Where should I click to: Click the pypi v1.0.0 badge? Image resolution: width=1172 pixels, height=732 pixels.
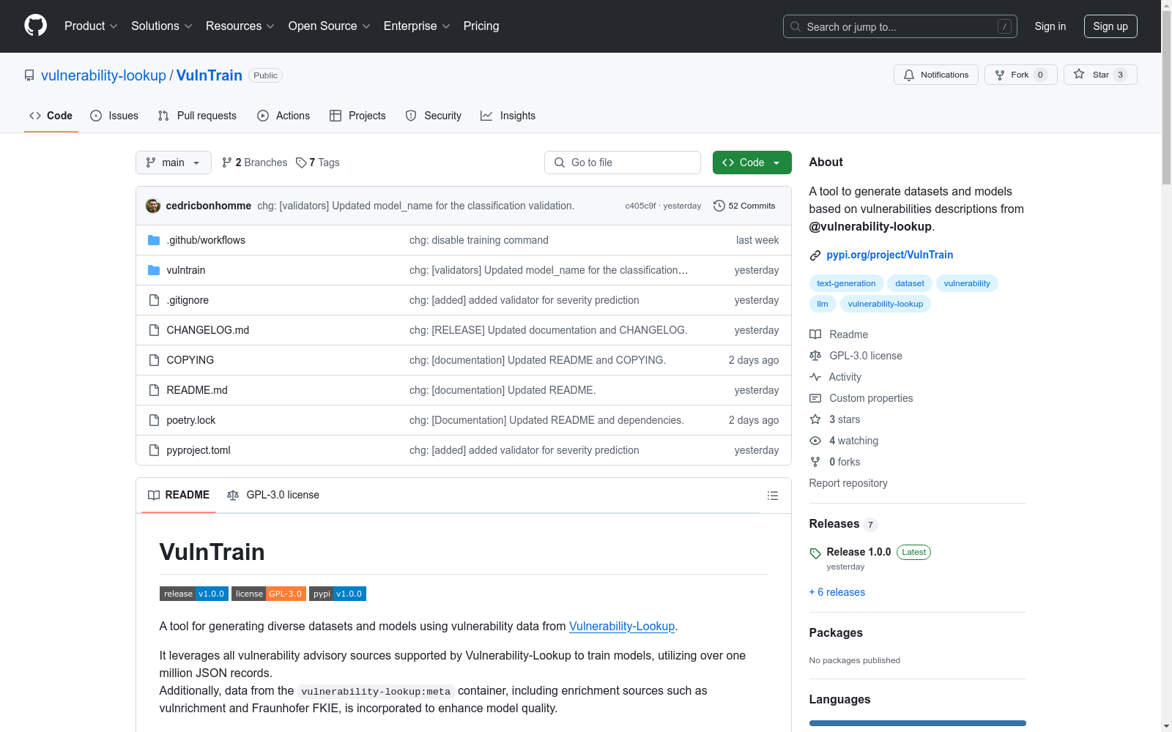338,594
